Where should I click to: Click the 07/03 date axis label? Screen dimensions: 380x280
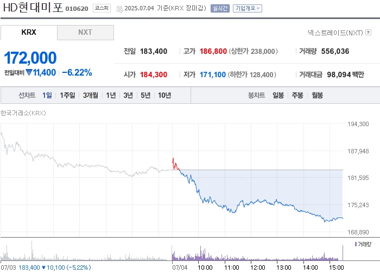[8, 267]
